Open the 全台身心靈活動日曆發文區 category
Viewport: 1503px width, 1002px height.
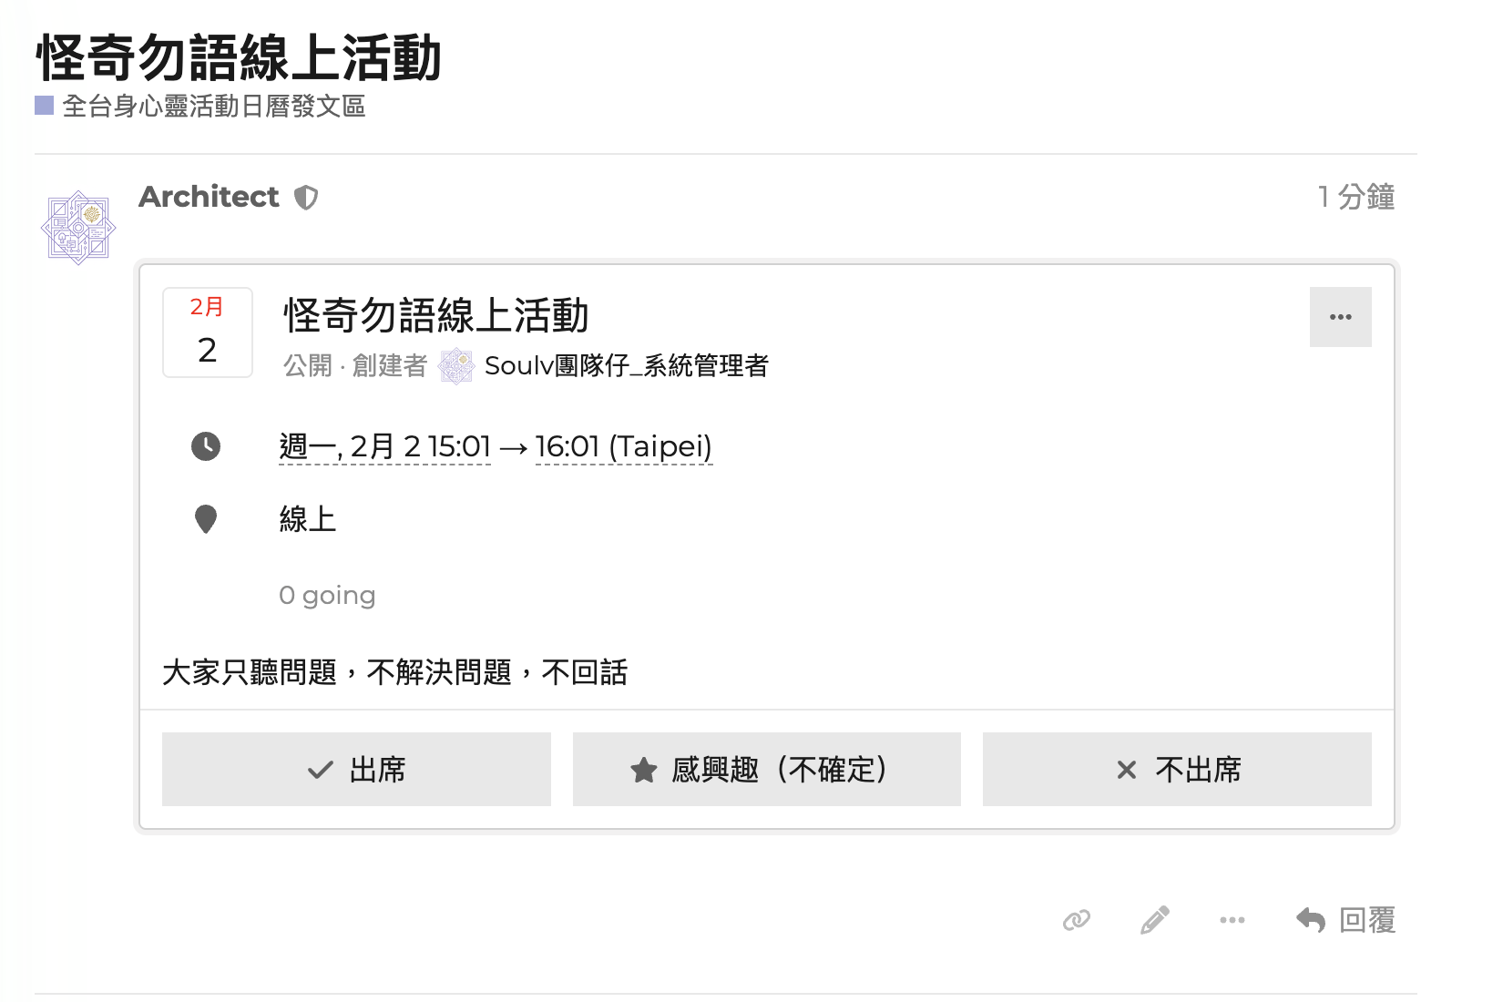coord(214,107)
